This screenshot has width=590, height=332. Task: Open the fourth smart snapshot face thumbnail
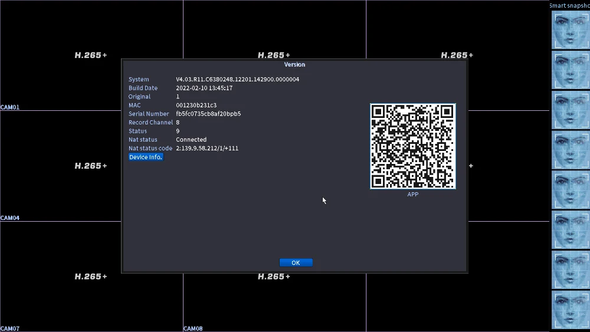[x=571, y=150]
